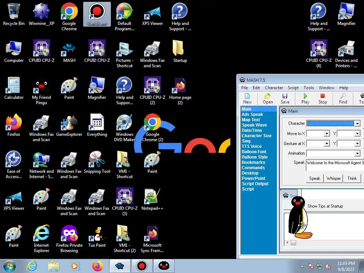Screen dimensions: 364x273
Task: Click the Whisper button
Action: [x=333, y=178]
